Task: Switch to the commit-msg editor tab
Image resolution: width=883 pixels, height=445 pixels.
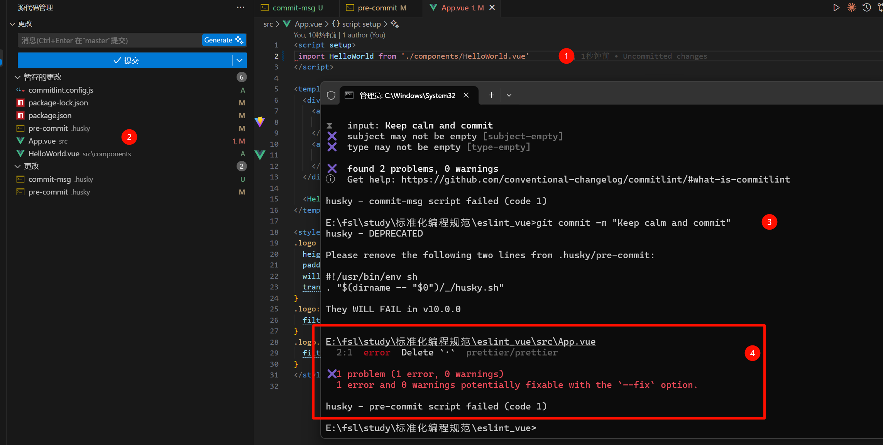Action: coord(293,8)
